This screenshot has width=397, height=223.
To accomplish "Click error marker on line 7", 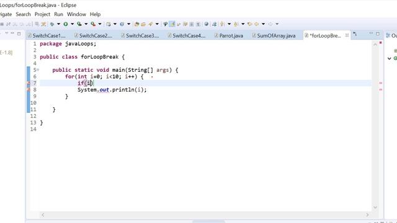I will point(29,83).
